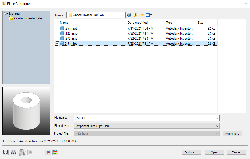Click in the File name input field

click(x=144, y=118)
